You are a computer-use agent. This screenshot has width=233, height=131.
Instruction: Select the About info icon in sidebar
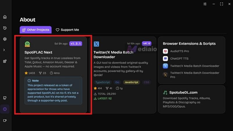[x=5, y=109]
